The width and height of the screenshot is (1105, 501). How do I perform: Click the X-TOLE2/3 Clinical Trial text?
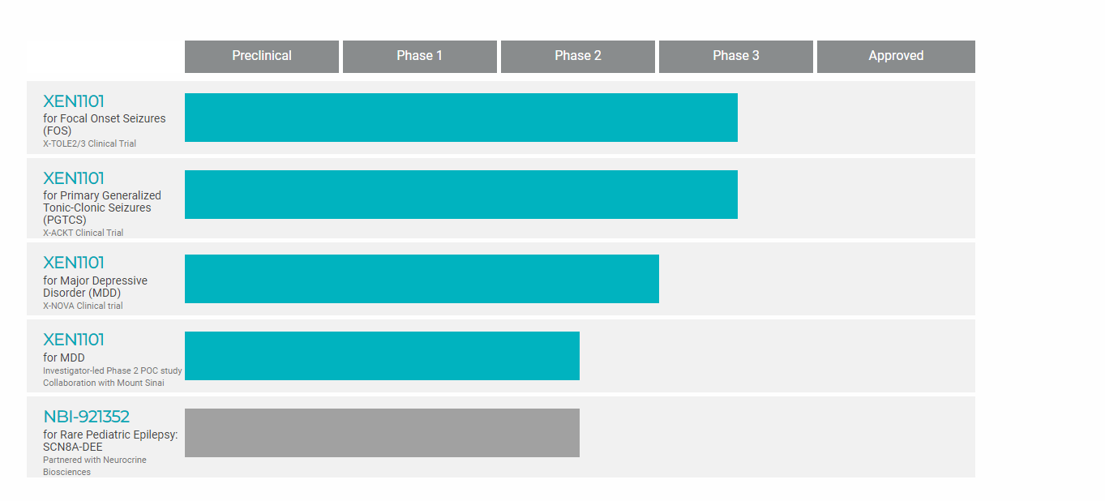(x=89, y=143)
